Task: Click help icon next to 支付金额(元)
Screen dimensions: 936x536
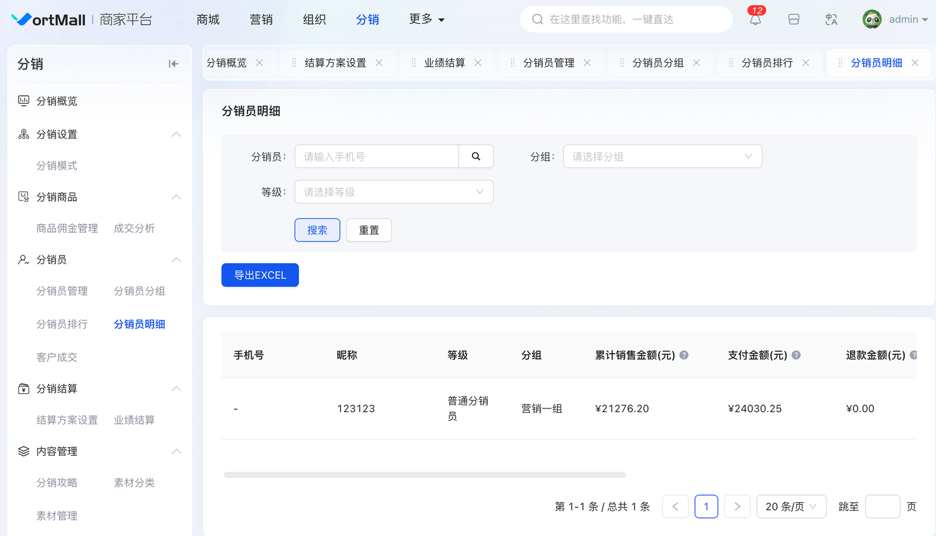Action: click(x=796, y=355)
